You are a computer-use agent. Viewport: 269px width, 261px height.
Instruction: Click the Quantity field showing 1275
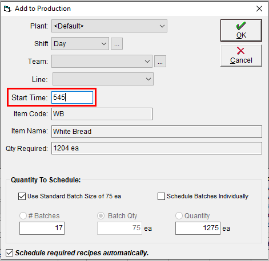click(x=198, y=228)
